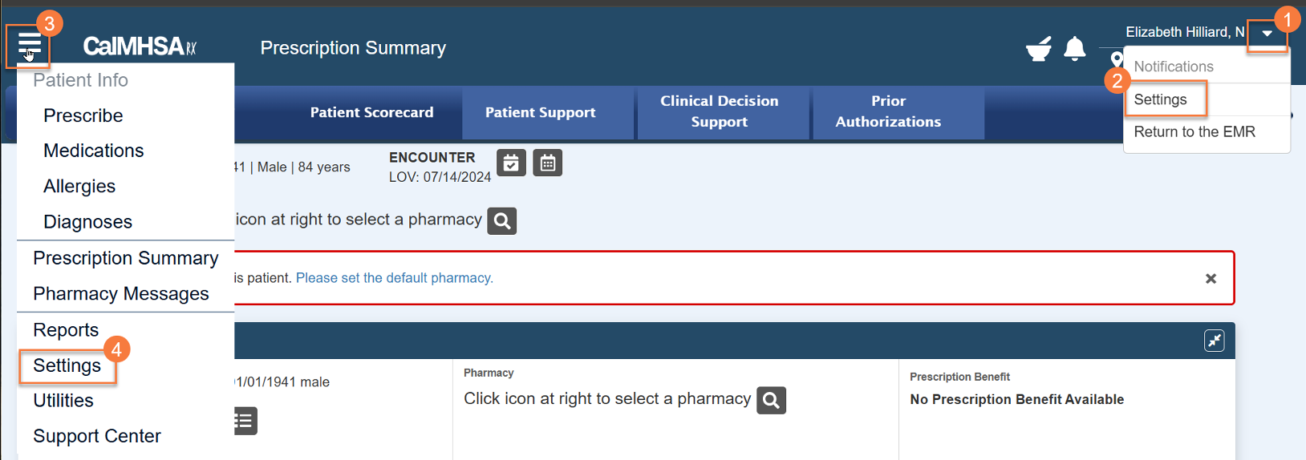
Task: Open the Prior Authorizations tab
Action: pos(888,111)
